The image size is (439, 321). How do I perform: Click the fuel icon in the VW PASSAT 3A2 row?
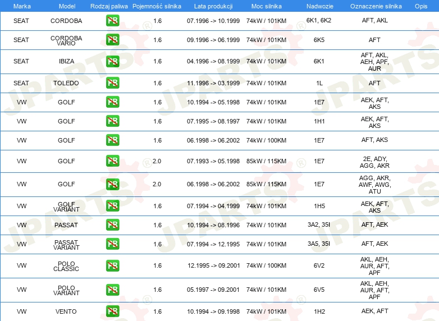[x=112, y=224]
